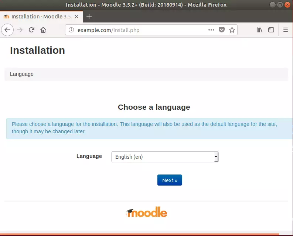Save page to Pocket icon
The width and height of the screenshot is (293, 236).
(222, 30)
